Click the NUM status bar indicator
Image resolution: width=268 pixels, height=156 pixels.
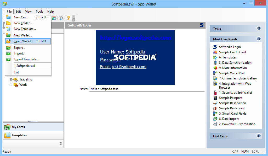pyautogui.click(x=245, y=151)
